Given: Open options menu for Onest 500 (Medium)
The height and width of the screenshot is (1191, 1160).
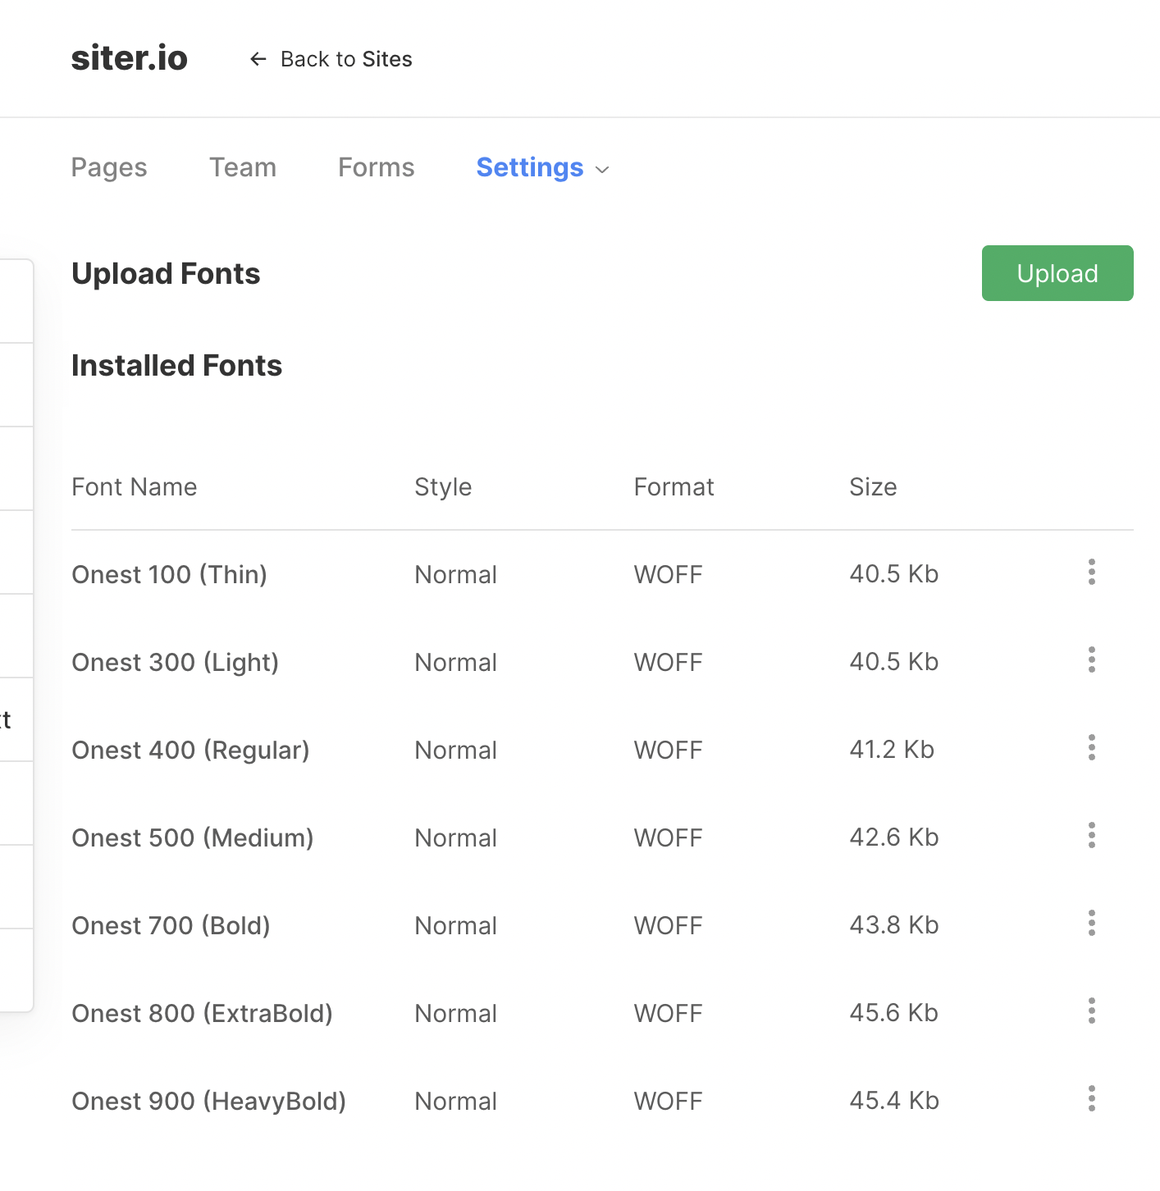Looking at the screenshot, I should 1091,836.
